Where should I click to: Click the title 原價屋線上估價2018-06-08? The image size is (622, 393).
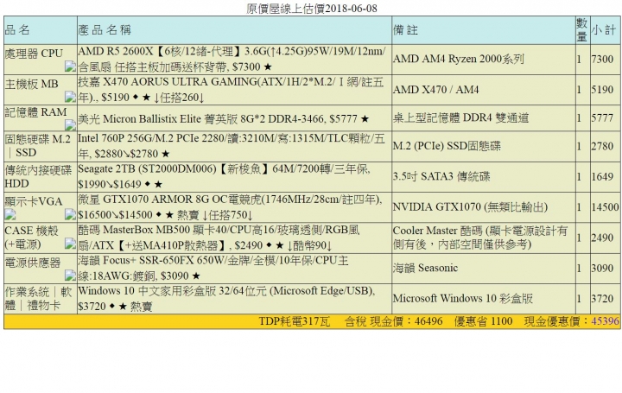tap(311, 9)
